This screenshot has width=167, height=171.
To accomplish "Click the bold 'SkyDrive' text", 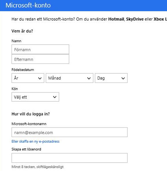I will pos(135,19).
